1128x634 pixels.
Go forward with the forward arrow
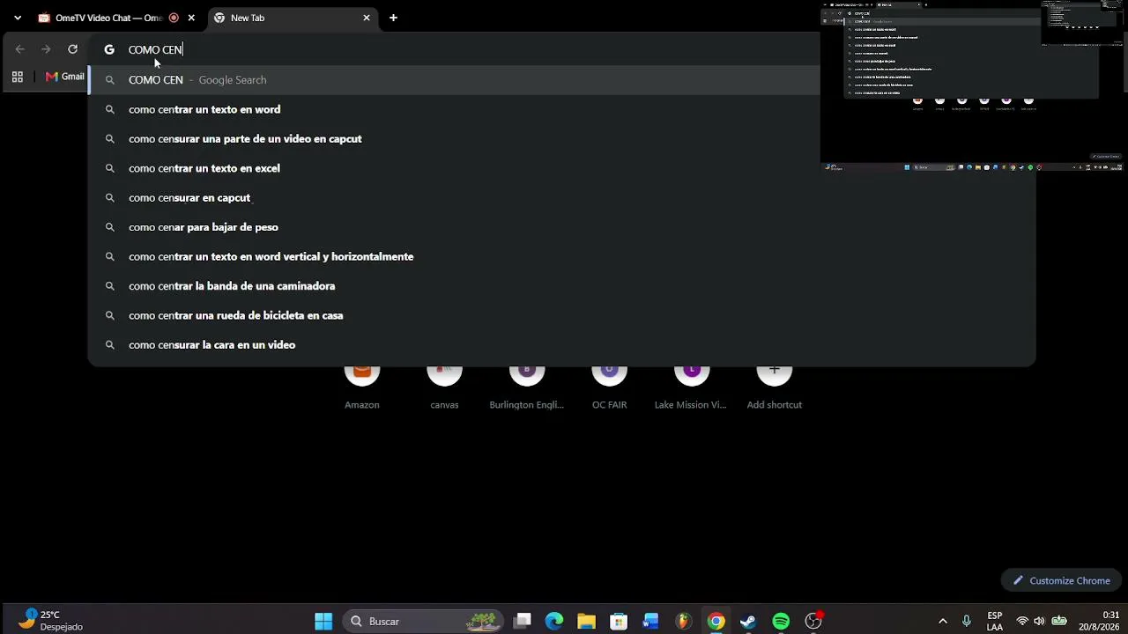point(46,49)
